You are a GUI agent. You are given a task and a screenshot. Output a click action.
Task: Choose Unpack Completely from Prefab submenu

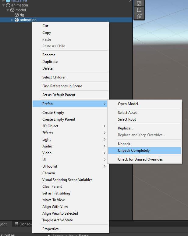[134, 151]
